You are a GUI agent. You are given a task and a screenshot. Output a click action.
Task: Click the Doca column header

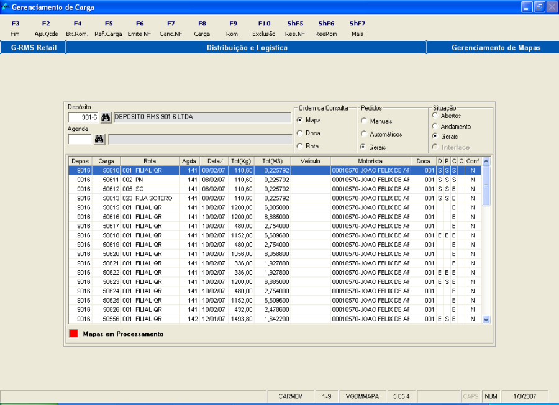pos(424,161)
